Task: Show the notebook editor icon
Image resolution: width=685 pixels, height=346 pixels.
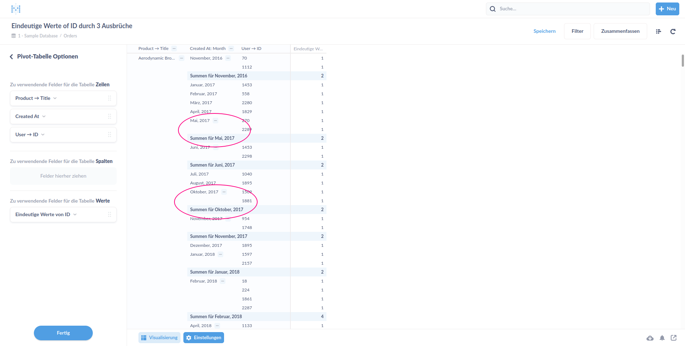Action: [x=659, y=31]
